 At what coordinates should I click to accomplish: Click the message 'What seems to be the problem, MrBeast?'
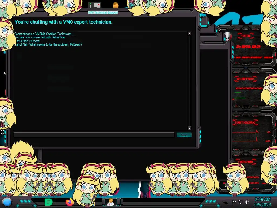pyautogui.click(x=56, y=44)
